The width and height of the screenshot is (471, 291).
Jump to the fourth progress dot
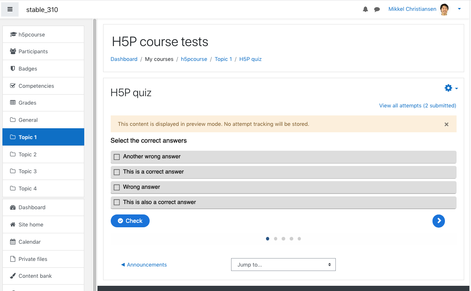click(291, 239)
